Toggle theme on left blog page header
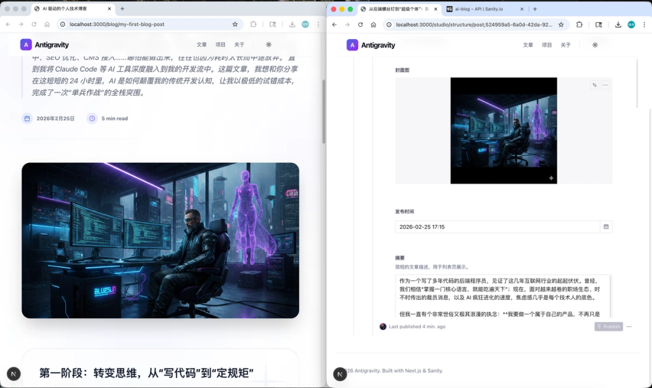Viewport: 652px width, 388px height. point(269,44)
